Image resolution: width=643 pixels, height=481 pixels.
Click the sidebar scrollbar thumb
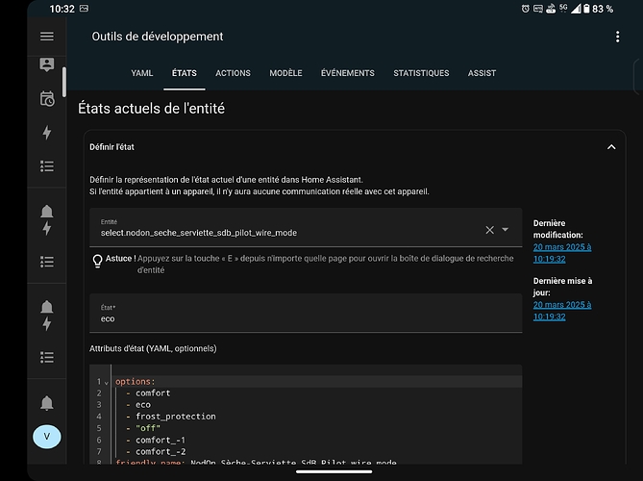64,82
